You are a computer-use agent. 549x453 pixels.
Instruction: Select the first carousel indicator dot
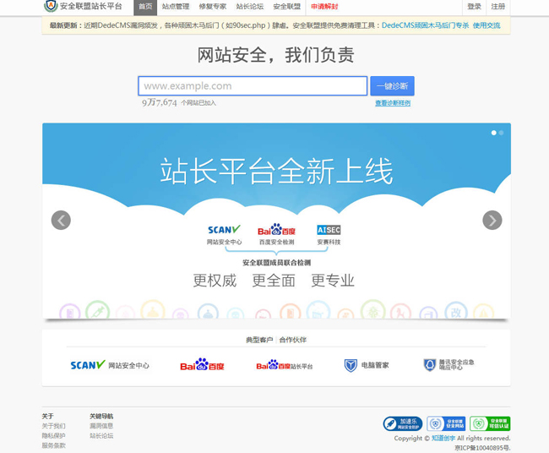494,133
